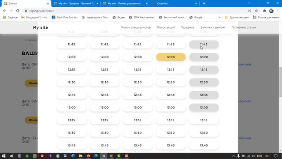Open the tab search chevron
Viewport: 282px width, 159px height.
point(249,3)
